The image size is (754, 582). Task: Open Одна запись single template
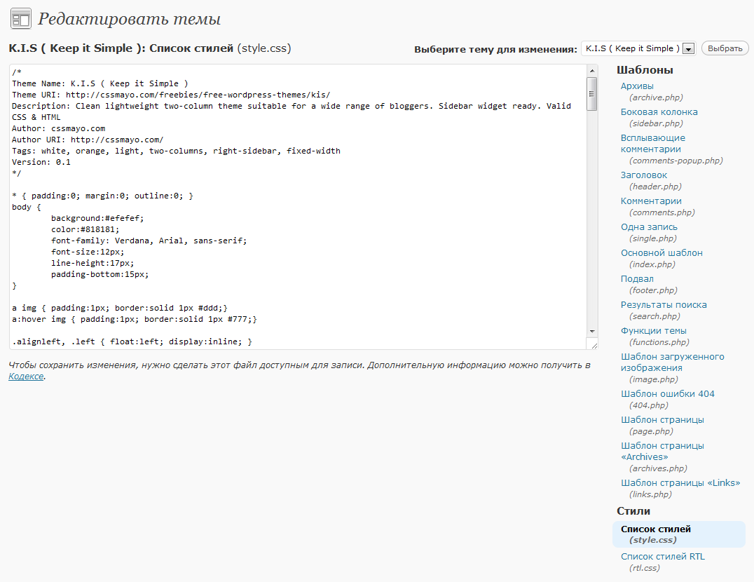click(x=649, y=227)
